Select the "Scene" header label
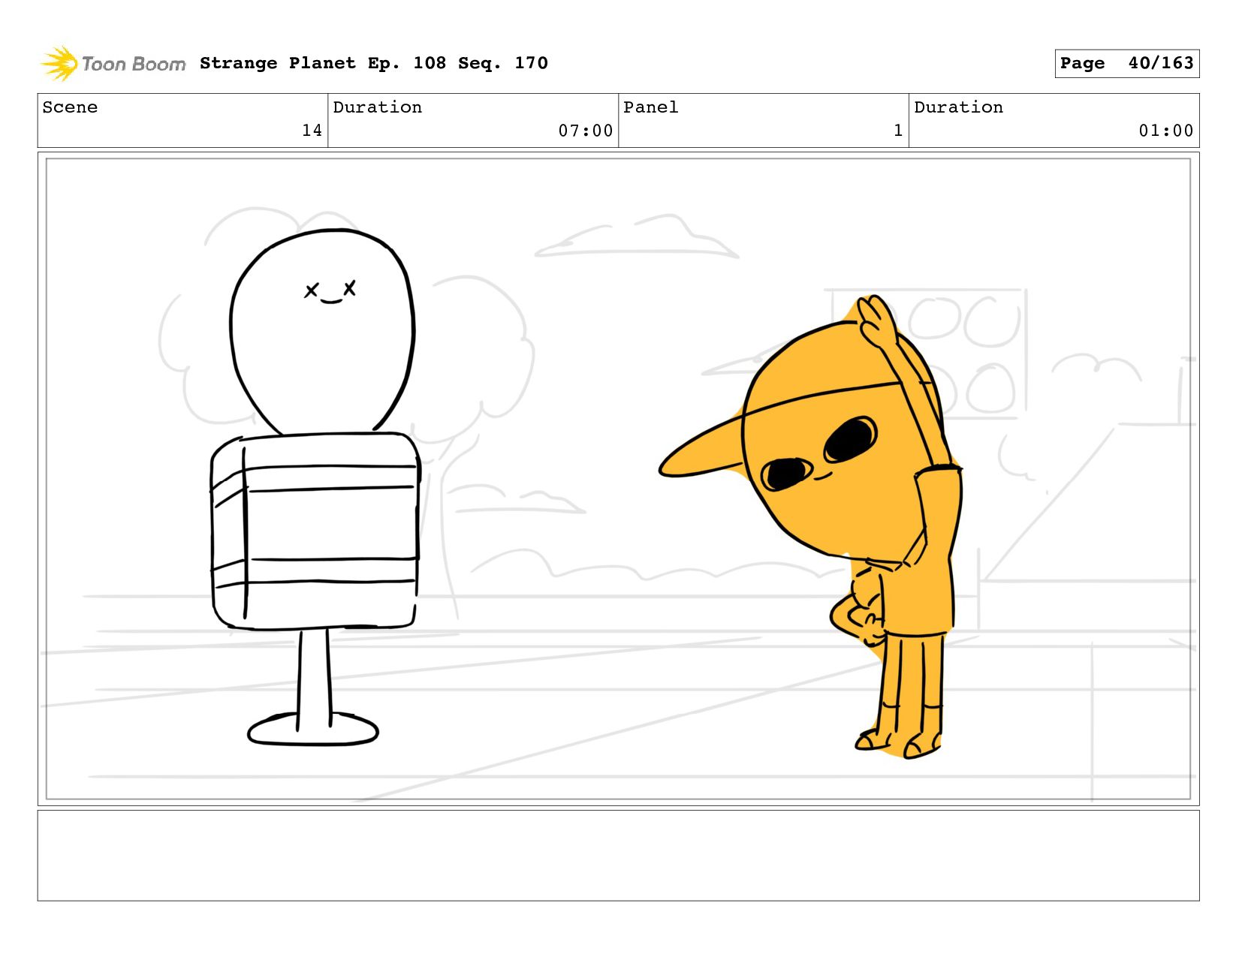This screenshot has width=1239, height=957. [70, 107]
